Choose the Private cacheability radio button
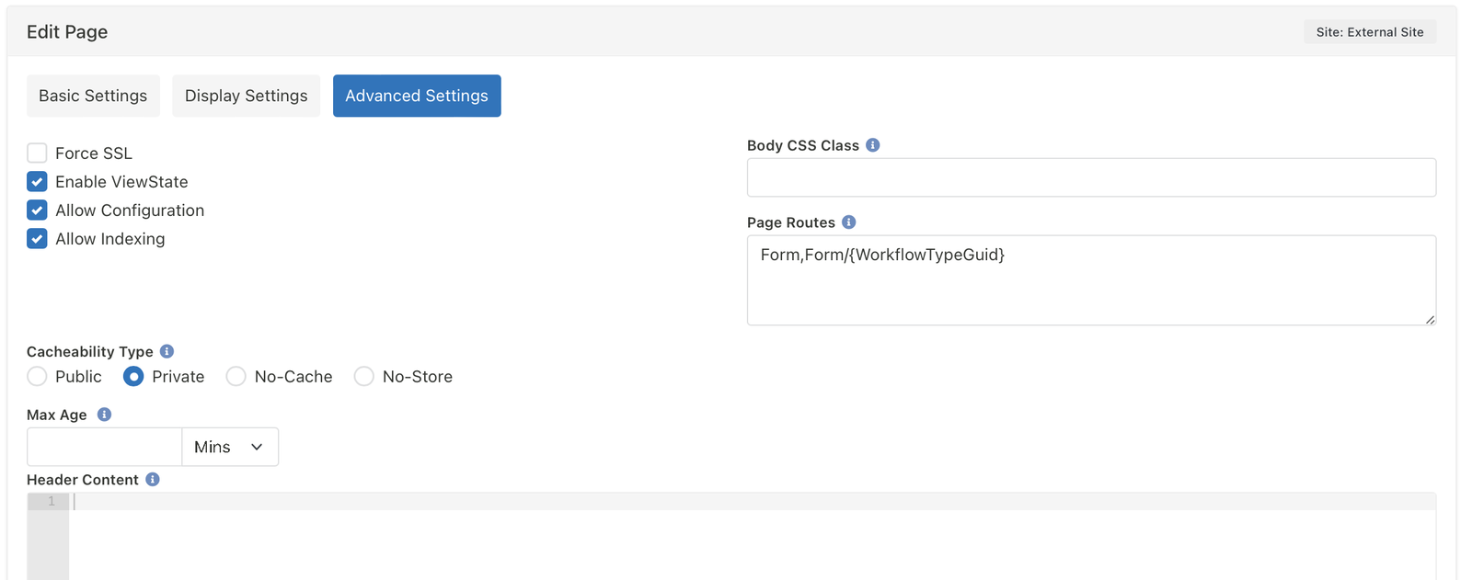The image size is (1472, 580). [133, 377]
